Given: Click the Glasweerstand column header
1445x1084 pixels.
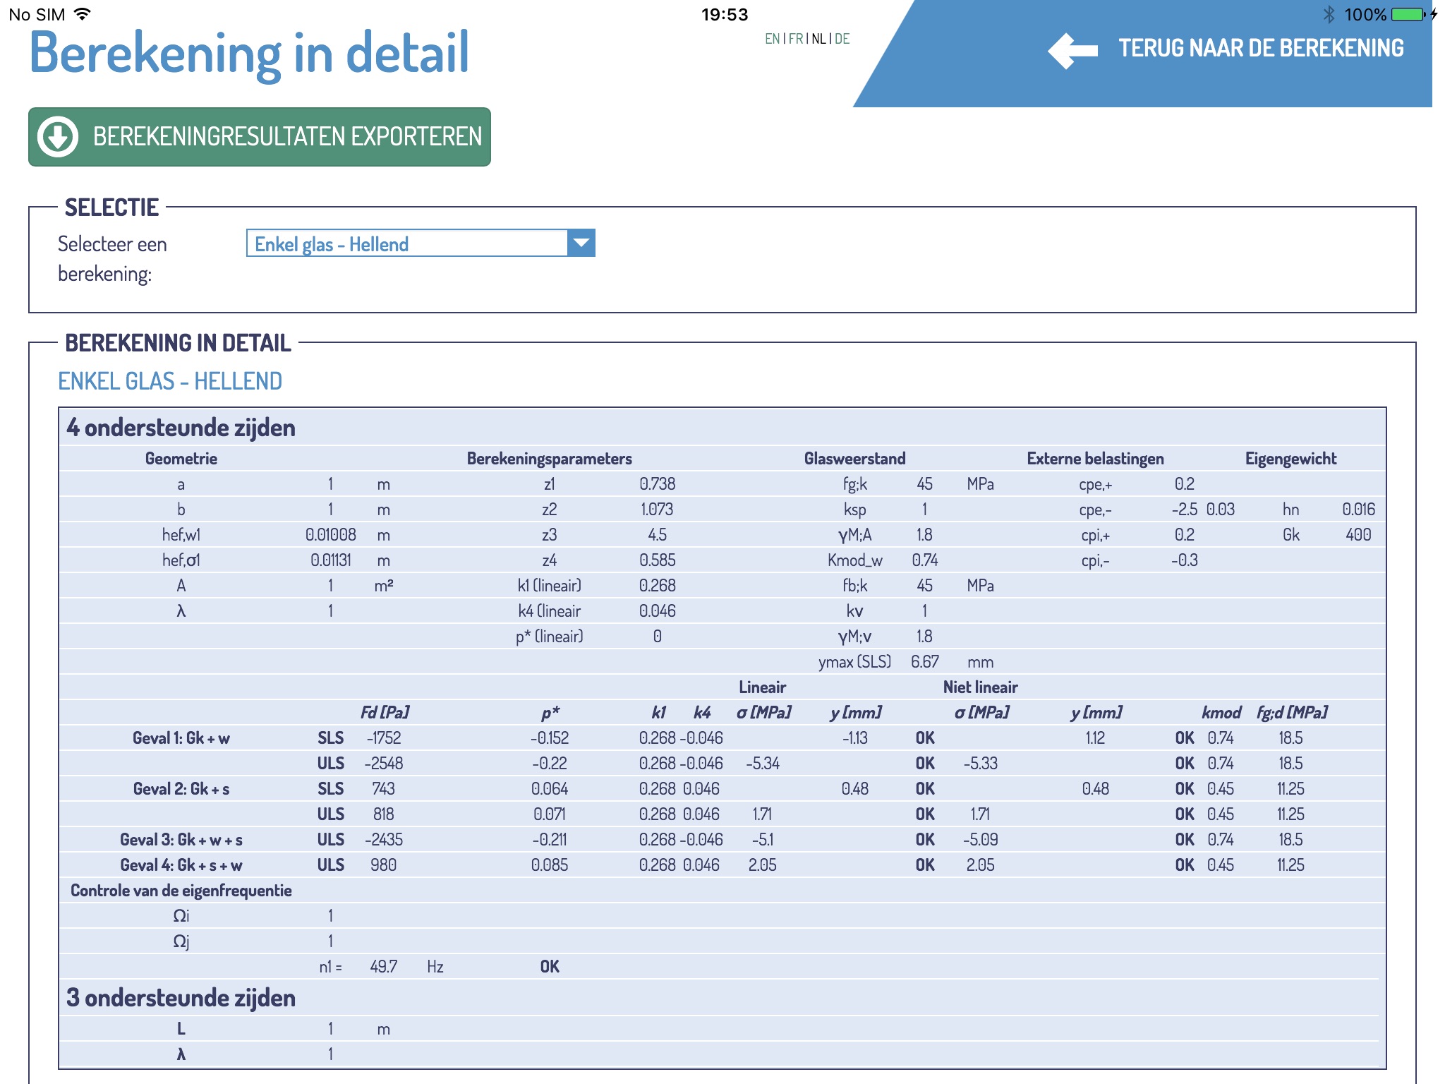Looking at the screenshot, I should (x=855, y=459).
